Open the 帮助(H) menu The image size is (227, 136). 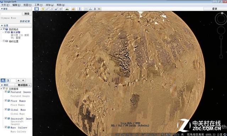point(61,5)
